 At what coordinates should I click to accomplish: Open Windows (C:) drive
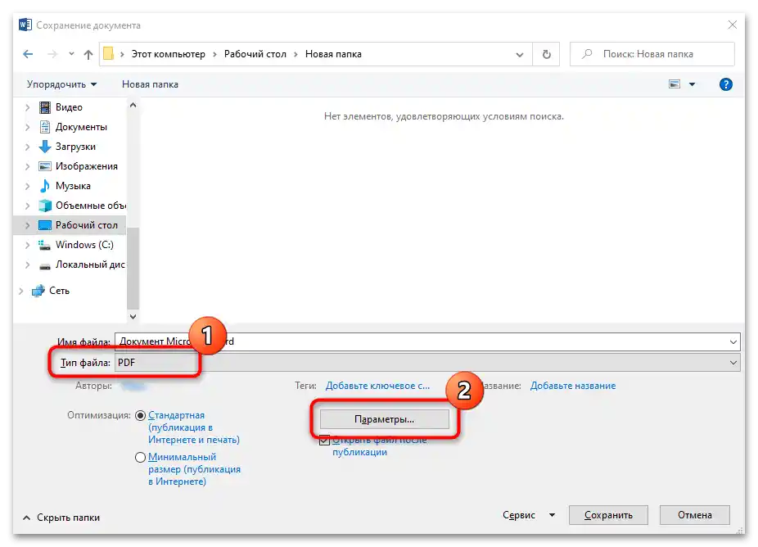tap(84, 245)
